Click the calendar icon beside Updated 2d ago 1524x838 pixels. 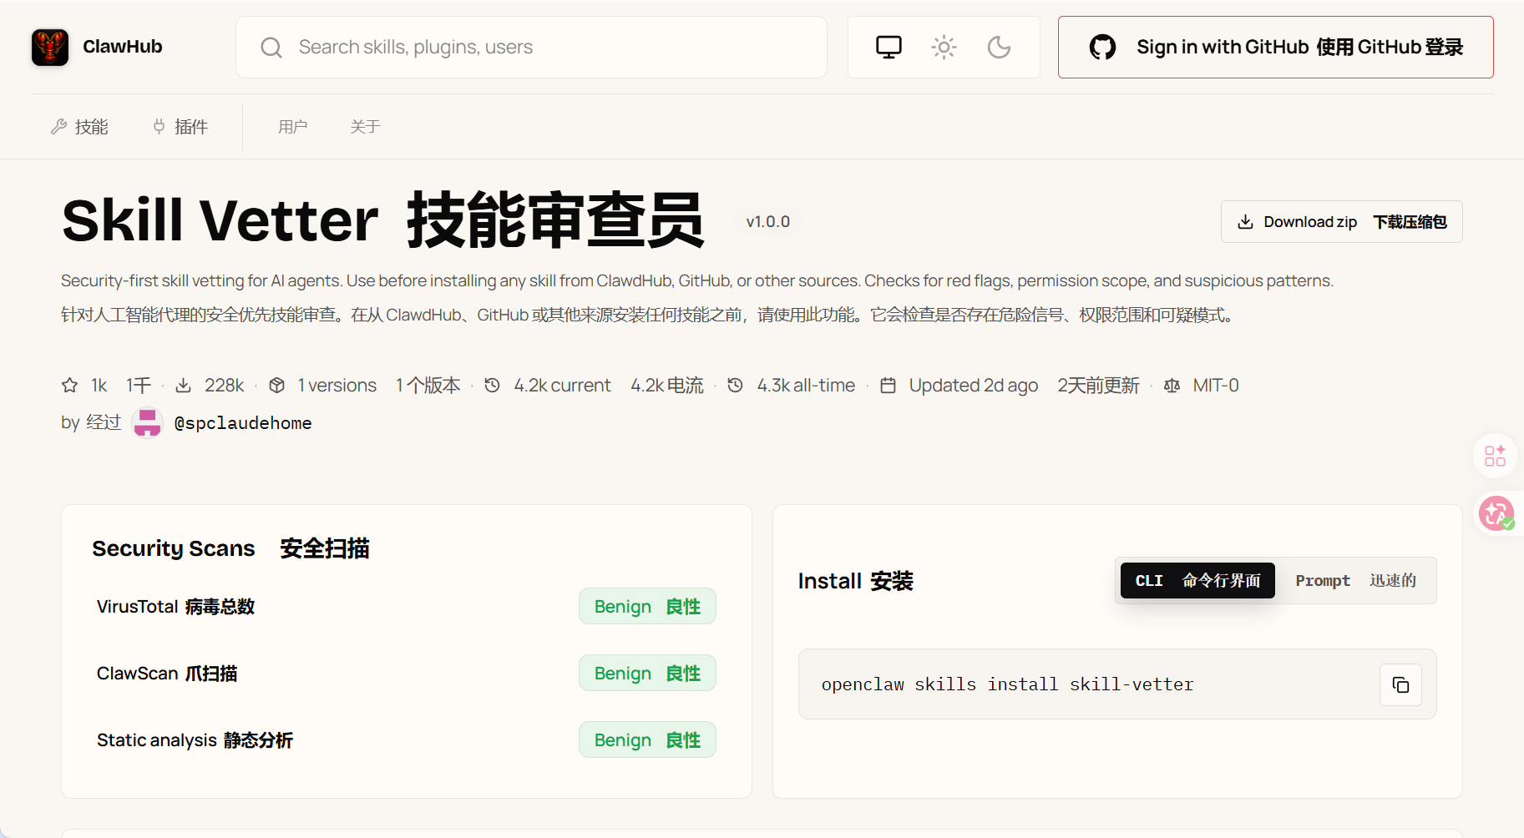[x=889, y=386]
